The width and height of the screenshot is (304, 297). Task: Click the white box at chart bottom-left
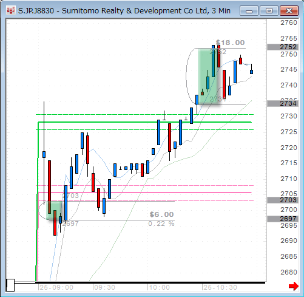point(10,285)
